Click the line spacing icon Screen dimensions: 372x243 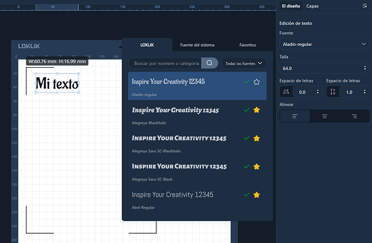333,92
